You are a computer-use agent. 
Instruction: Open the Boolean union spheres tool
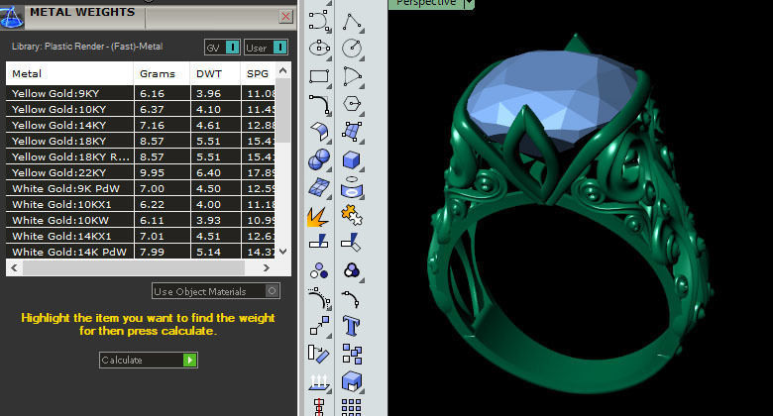[319, 160]
